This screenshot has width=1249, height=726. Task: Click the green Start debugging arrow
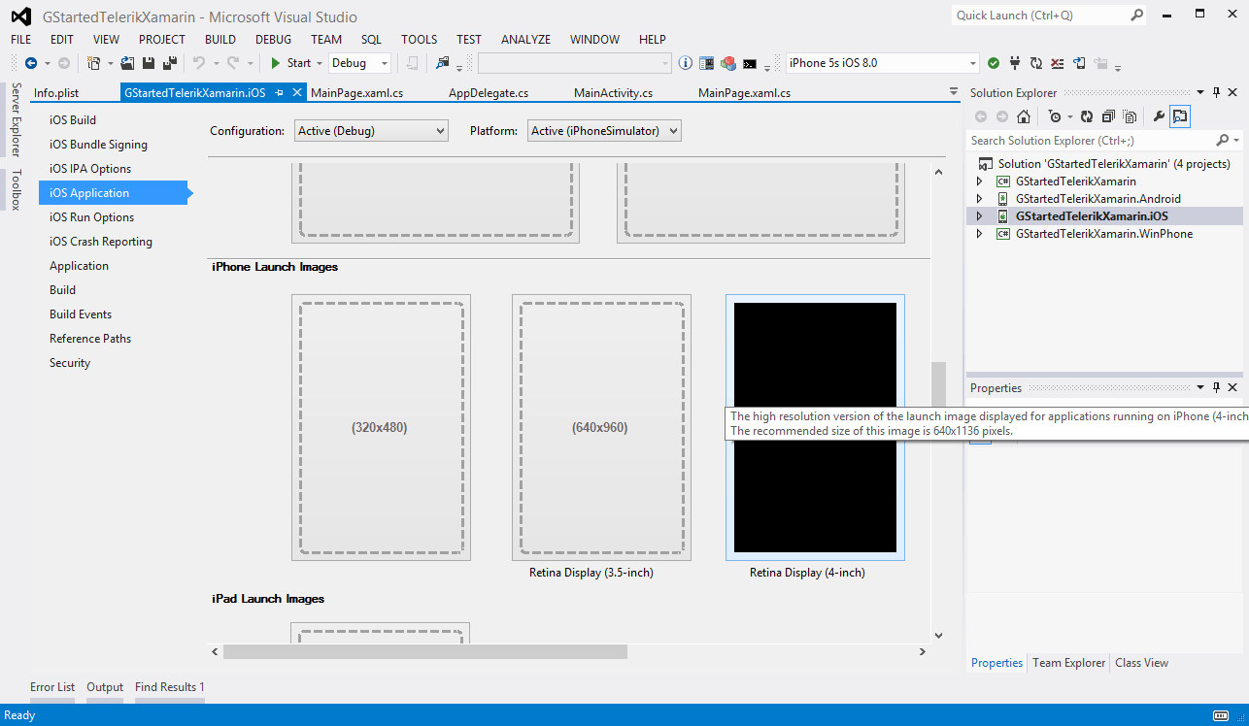pyautogui.click(x=276, y=63)
